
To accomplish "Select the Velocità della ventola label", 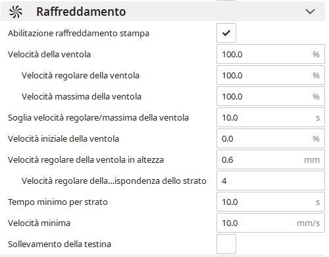I will [x=49, y=54].
